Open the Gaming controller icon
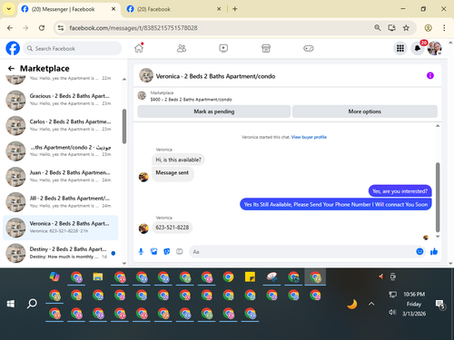This screenshot has width=454, height=340. [309, 48]
